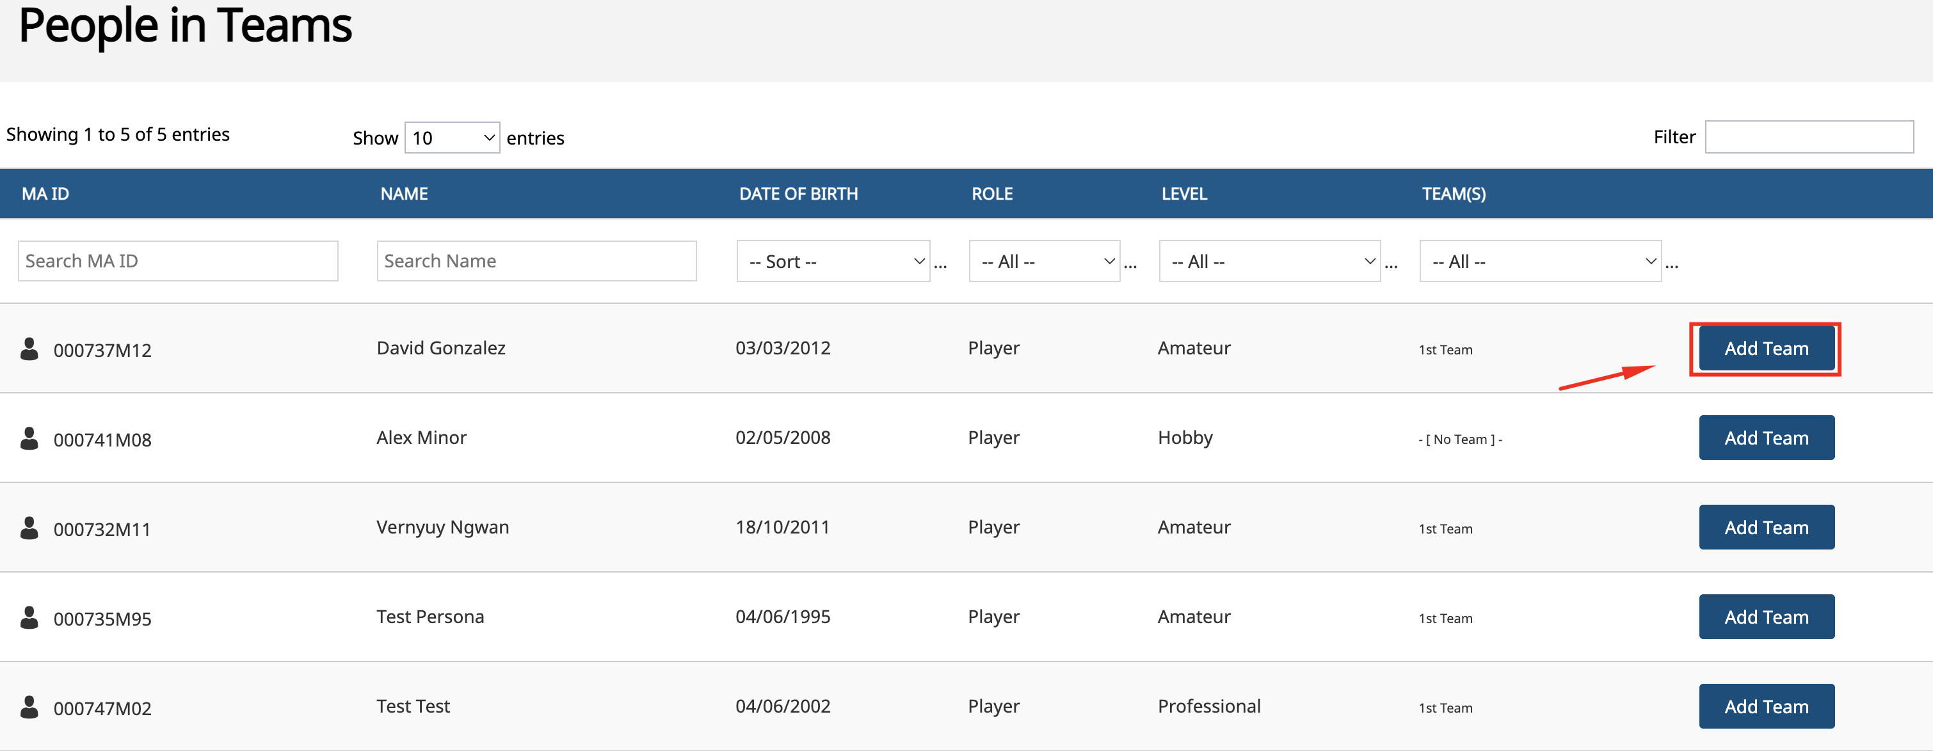Screen dimensions: 1933x751
Task: Click 1st Team in David Gonzalez's row
Action: point(1445,350)
